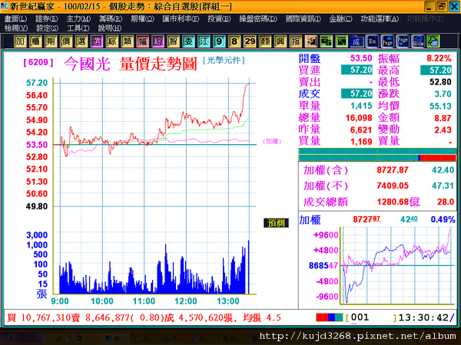This screenshot has height=345, width=461.
Task: Click the cyan 委 toolbar icon
Action: point(188,41)
